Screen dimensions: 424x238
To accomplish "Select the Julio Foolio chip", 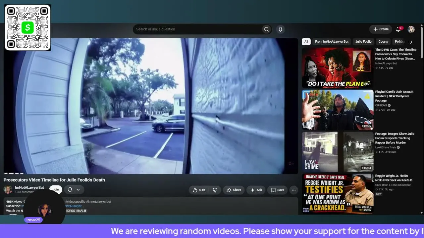I will 363,42.
